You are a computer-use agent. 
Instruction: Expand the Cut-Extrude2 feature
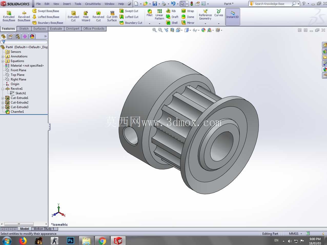[x=3, y=103]
